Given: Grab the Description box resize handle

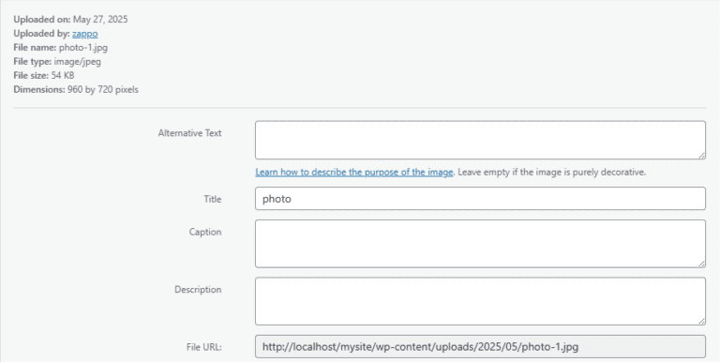Looking at the screenshot, I should pyautogui.click(x=702, y=321).
